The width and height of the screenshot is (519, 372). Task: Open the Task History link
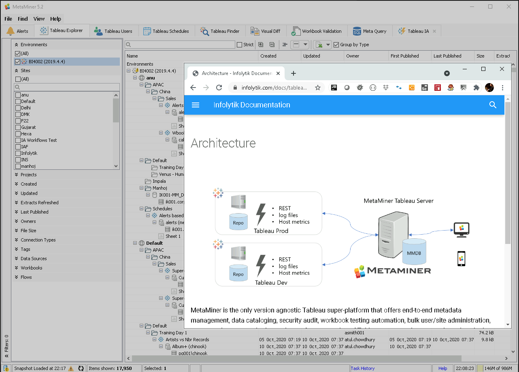pyautogui.click(x=363, y=368)
